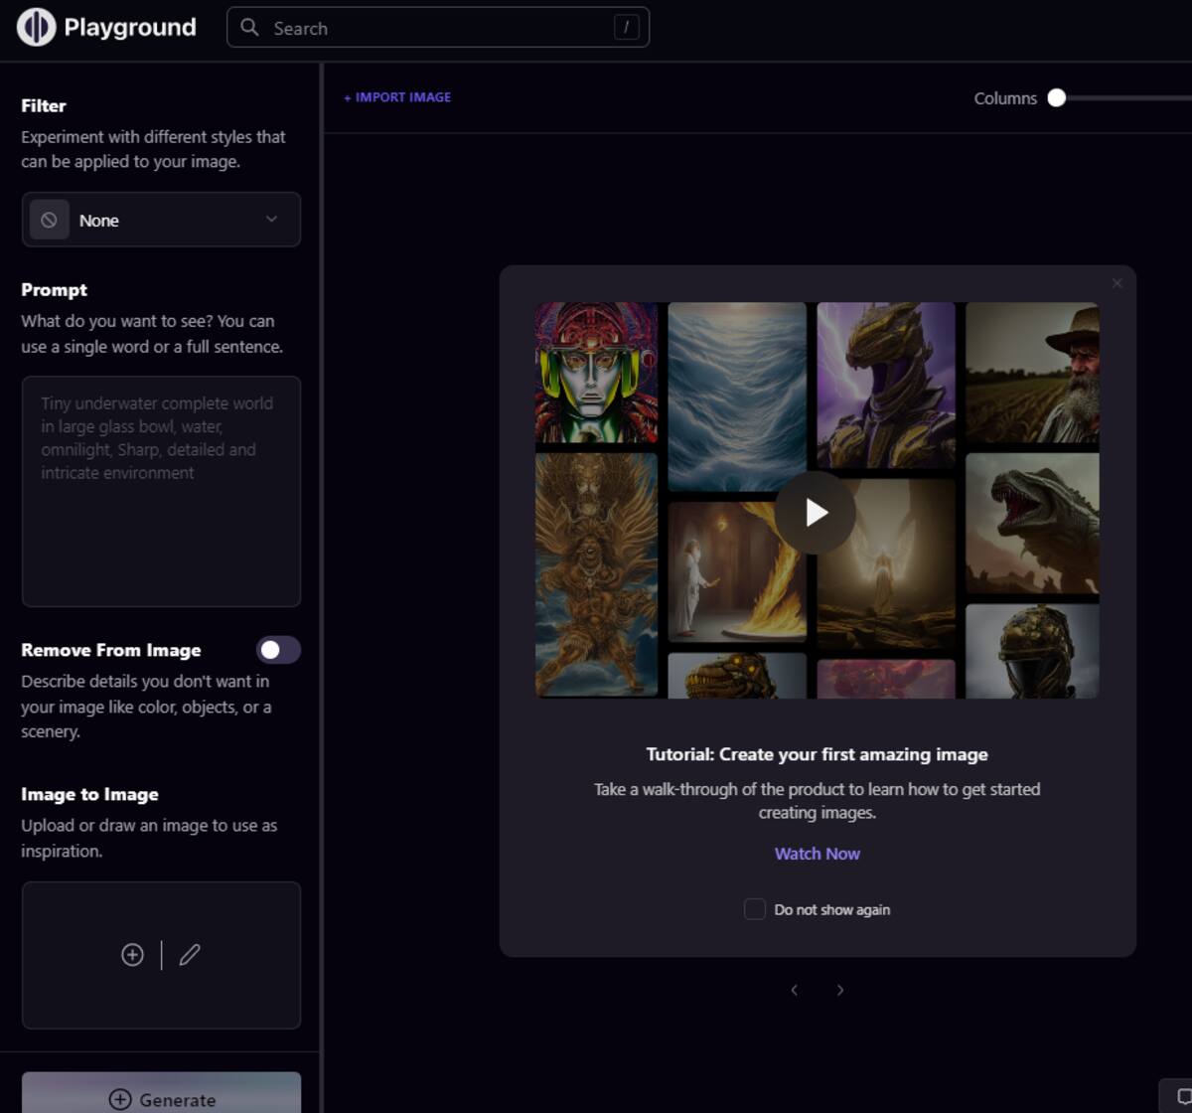Screen dimensions: 1192x1113
Task: Adjust the Columns slider handle
Action: [1057, 97]
